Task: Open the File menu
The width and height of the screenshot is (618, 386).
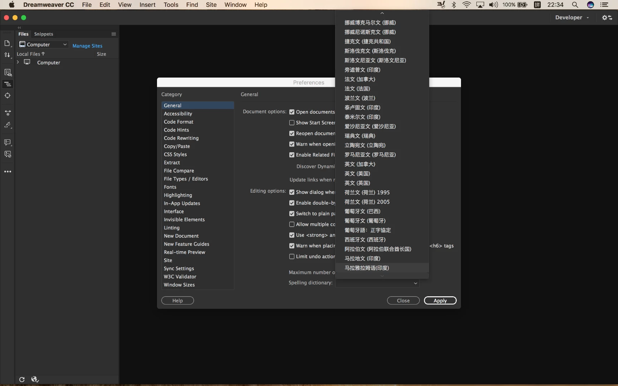Action: [87, 5]
